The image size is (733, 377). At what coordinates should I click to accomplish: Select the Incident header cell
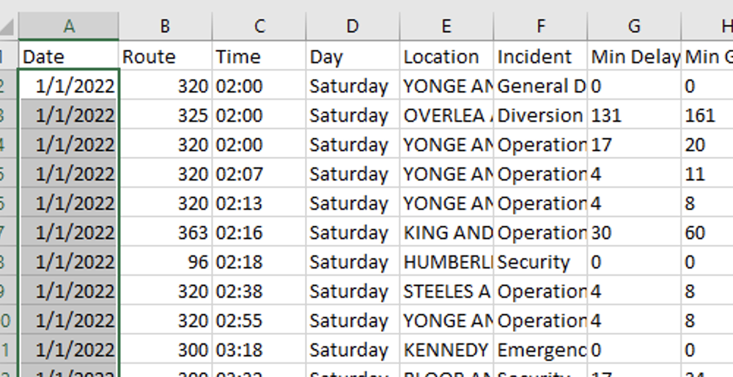[x=540, y=56]
